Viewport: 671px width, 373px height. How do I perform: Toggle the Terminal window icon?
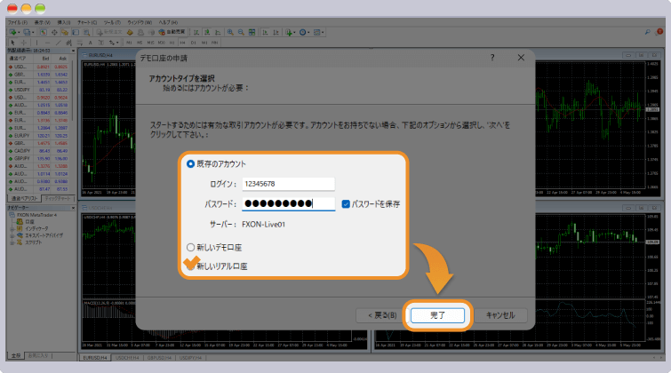(x=76, y=32)
